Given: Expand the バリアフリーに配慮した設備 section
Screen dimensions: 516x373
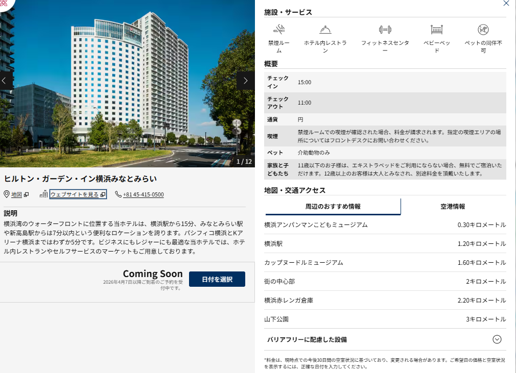Looking at the screenshot, I should click(385, 339).
